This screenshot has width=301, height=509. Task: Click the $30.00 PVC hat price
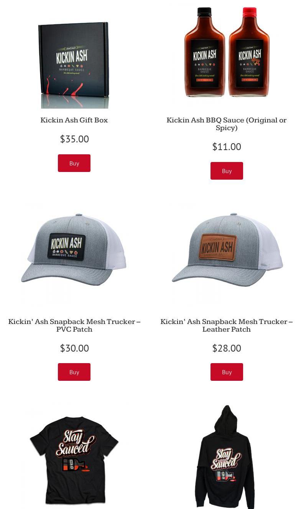[x=74, y=348]
